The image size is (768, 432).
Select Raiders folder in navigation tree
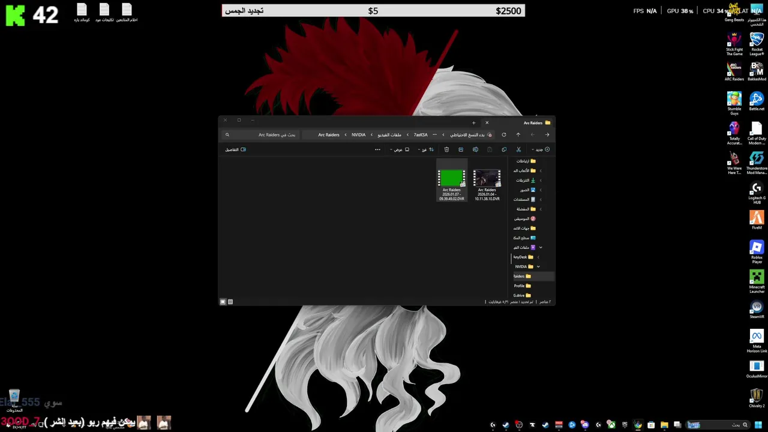point(522,276)
